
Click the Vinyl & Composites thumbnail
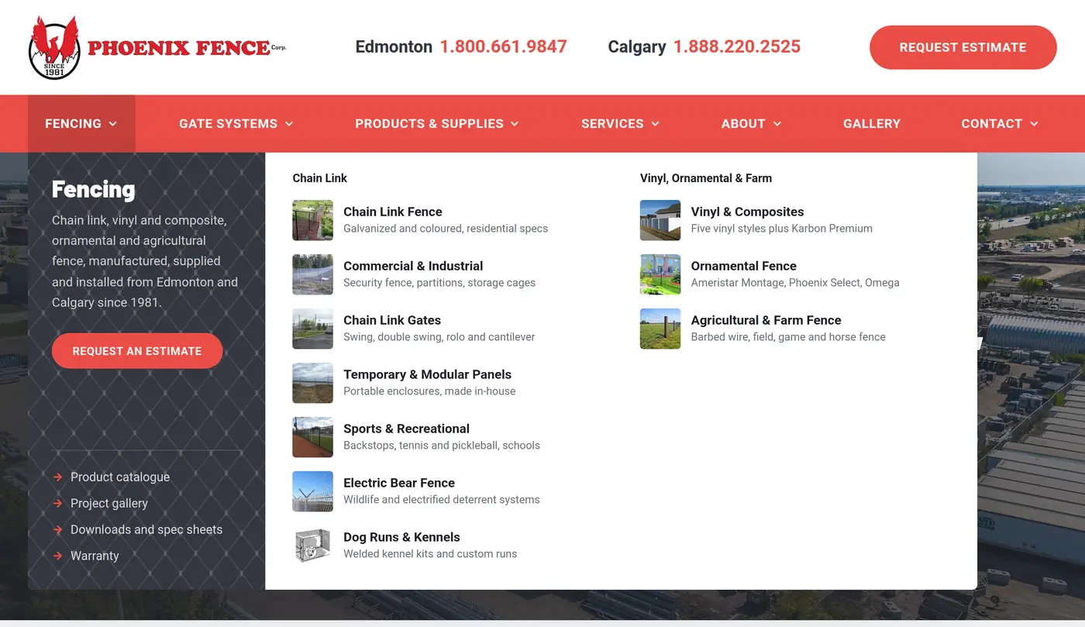[x=660, y=220]
